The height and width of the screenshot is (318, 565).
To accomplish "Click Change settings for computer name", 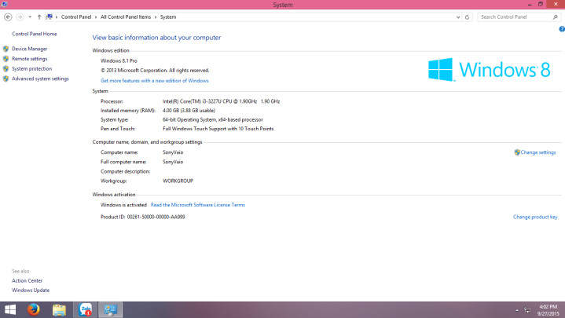I will [x=537, y=152].
